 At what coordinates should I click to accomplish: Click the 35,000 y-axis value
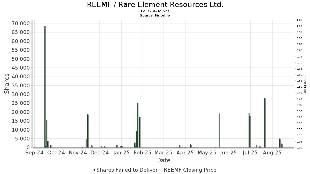pos(21,86)
